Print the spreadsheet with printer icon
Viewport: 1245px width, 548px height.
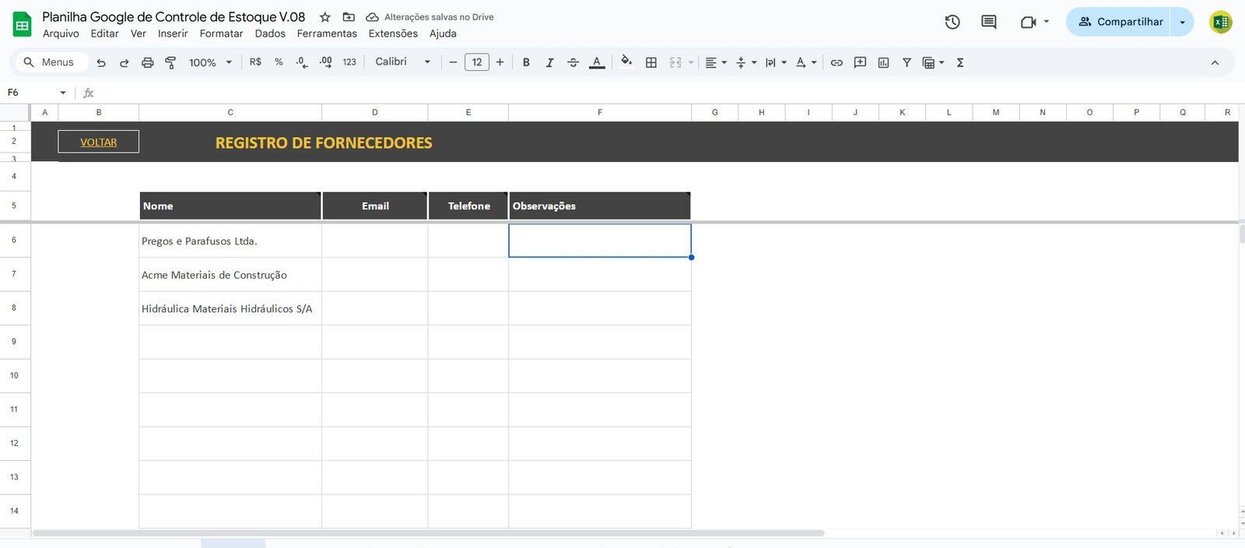pyautogui.click(x=147, y=62)
